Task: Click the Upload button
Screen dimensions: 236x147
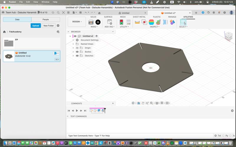Action: [x=36, y=26]
